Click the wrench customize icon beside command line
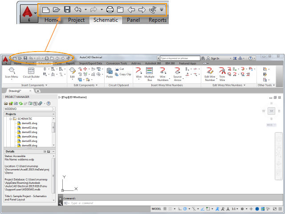 tap(61, 203)
